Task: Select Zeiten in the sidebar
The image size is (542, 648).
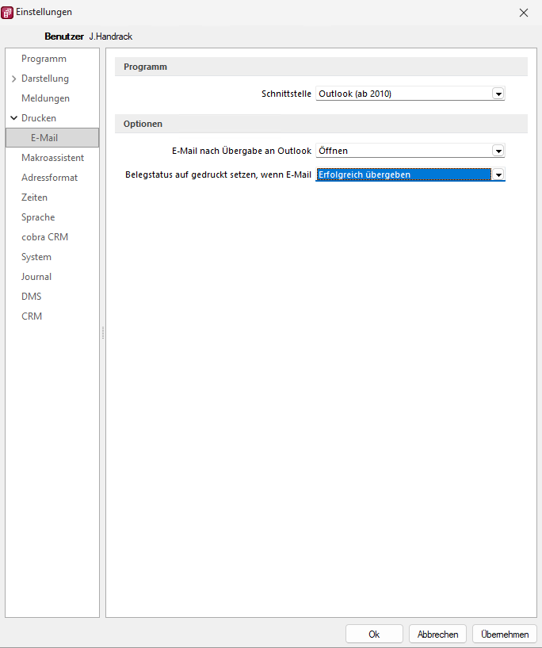Action: click(x=34, y=197)
